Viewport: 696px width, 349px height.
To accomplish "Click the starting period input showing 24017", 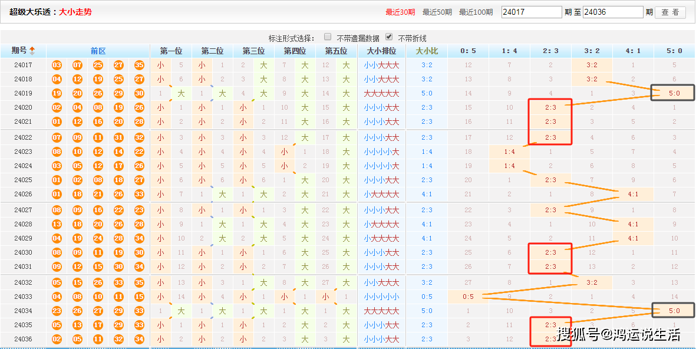I will click(532, 11).
